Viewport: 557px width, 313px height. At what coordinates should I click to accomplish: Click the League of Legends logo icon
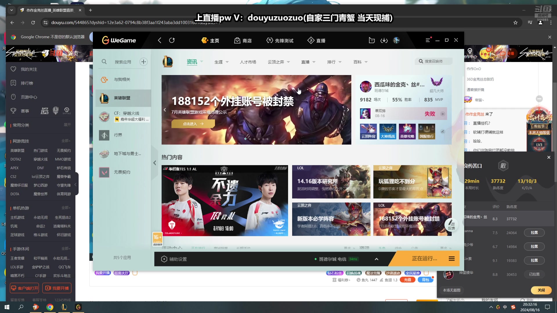tap(168, 62)
